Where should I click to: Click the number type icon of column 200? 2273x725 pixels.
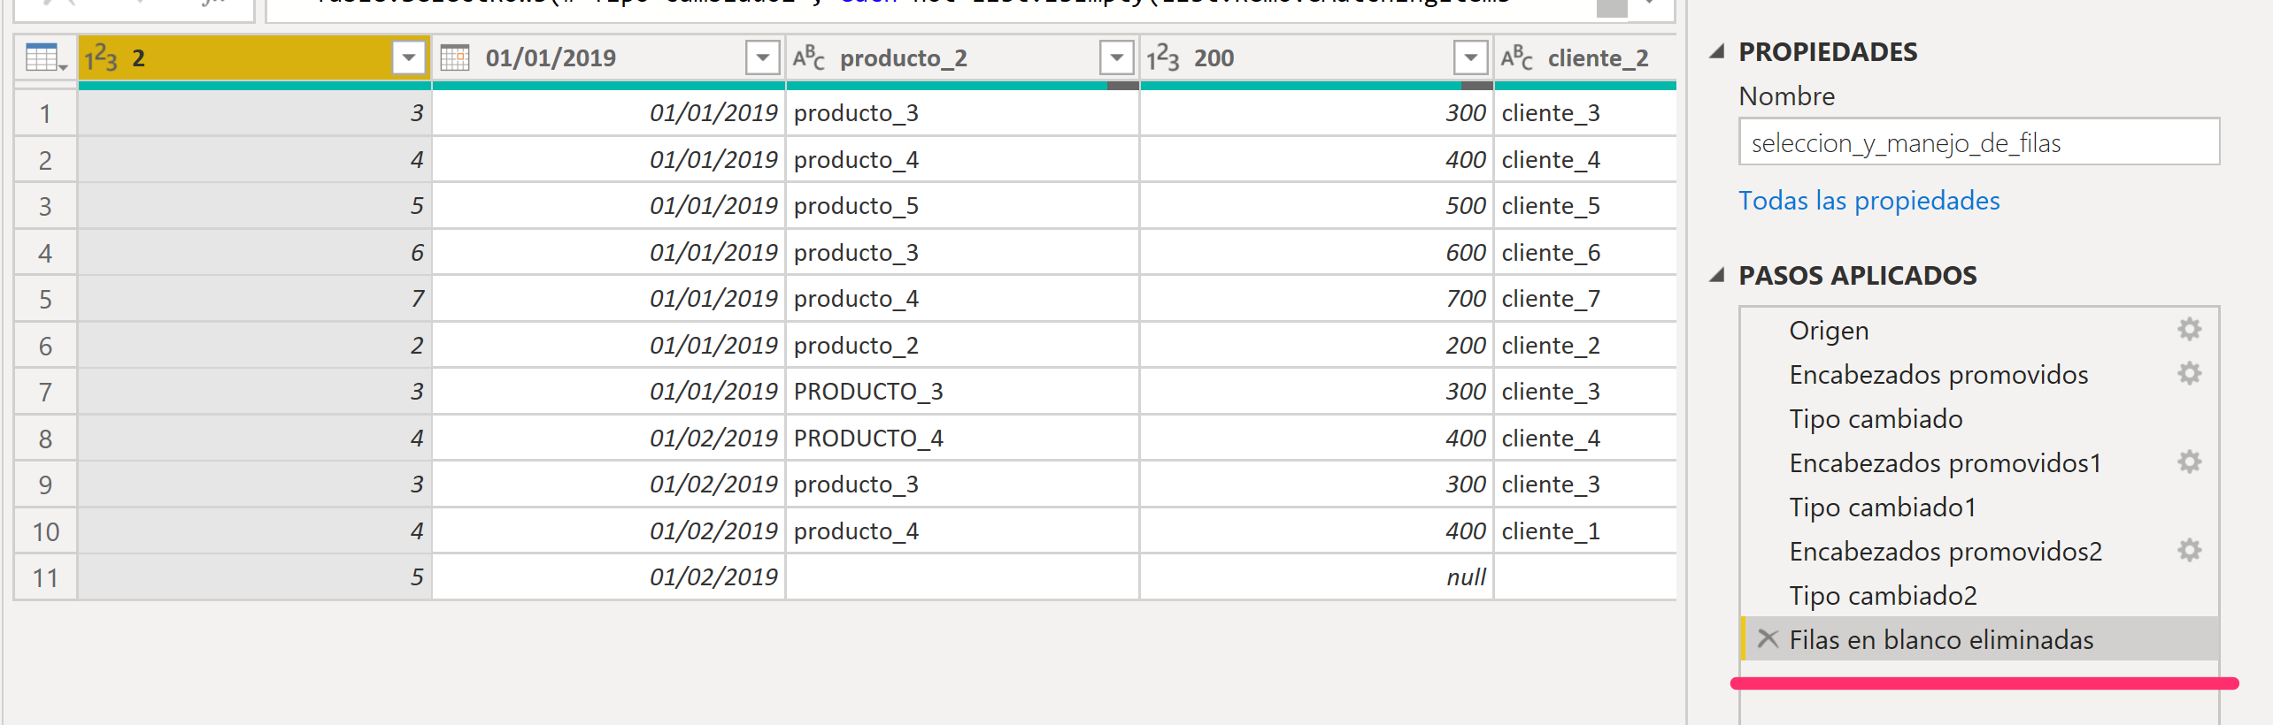click(x=1163, y=58)
